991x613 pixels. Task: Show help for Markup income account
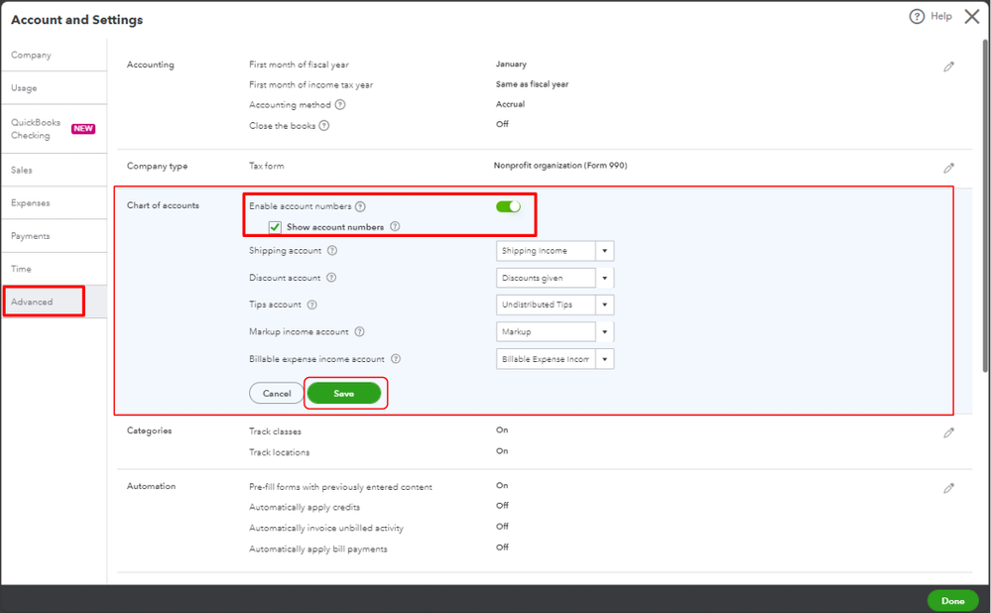click(360, 331)
